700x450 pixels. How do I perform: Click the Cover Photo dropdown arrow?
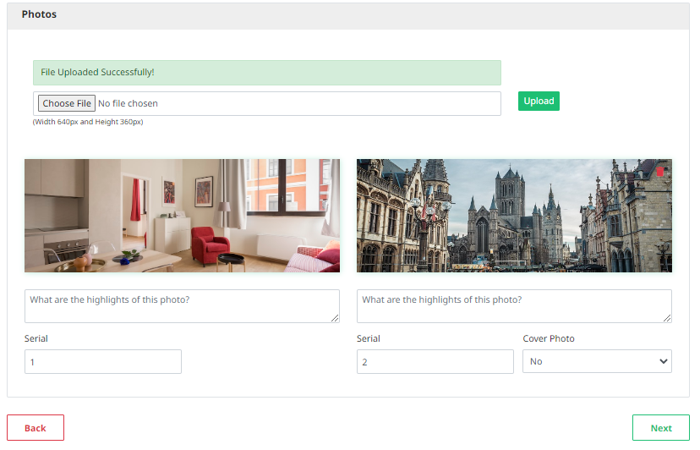pos(661,361)
